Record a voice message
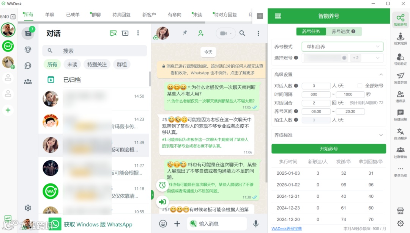The image size is (410, 233). coord(256,224)
